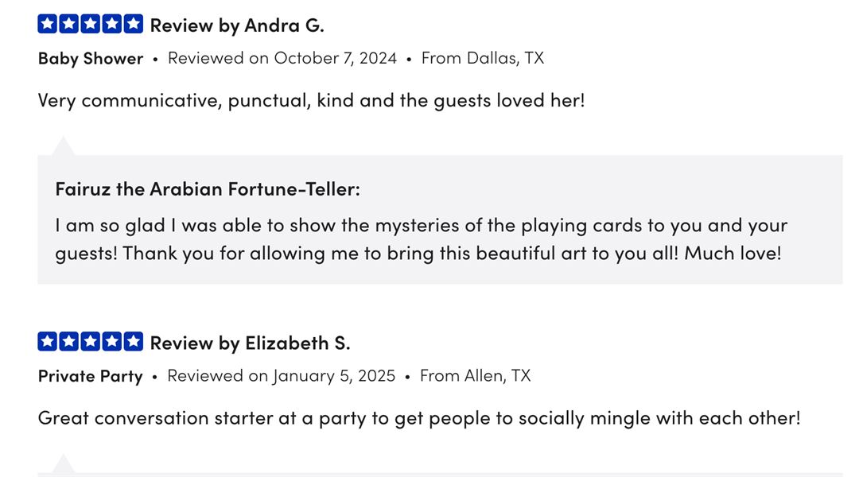859x477 pixels.
Task: Click the "Reviewed on October 7, 2024" date
Action: [282, 58]
